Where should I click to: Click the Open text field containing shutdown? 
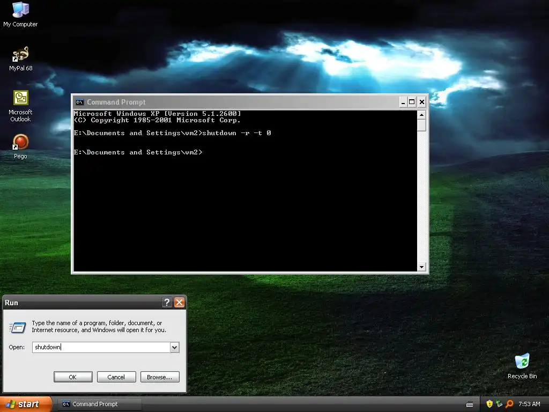(101, 347)
